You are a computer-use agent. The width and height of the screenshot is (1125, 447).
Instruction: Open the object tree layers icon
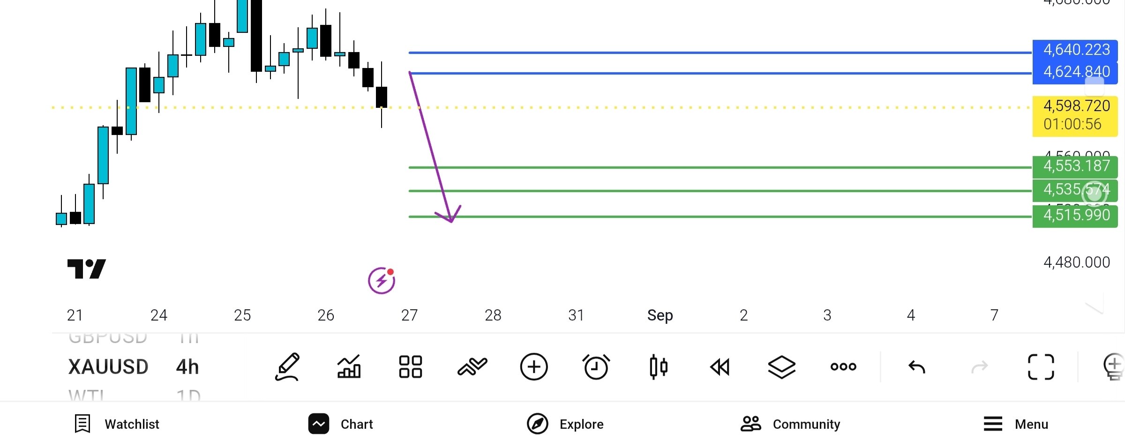782,367
